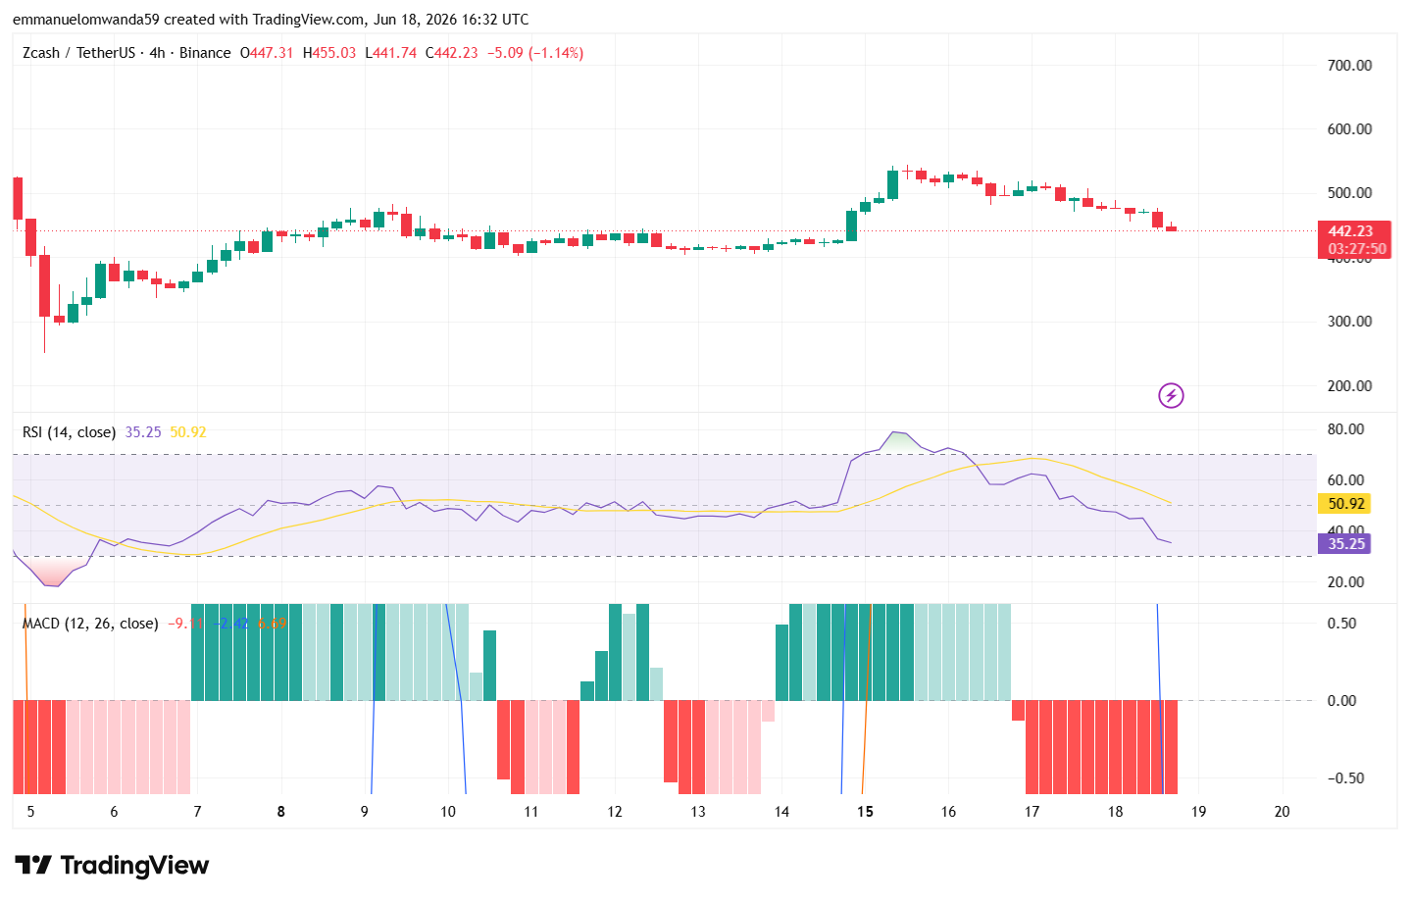Click bold date 15 on the time axis
This screenshot has height=902, width=1410.
click(x=865, y=812)
